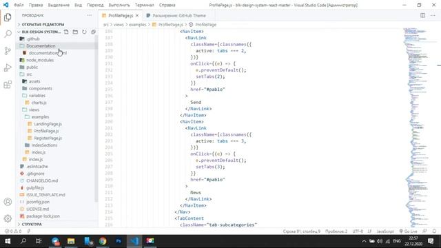Open the Manage gear settings icon

click(x=8, y=218)
